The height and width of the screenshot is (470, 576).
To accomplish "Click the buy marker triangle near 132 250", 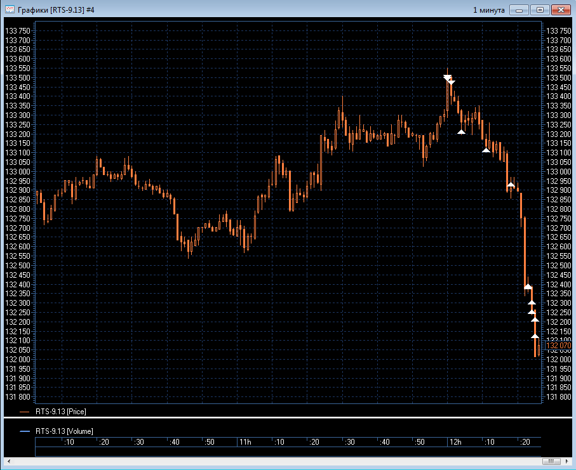I will pos(532,312).
